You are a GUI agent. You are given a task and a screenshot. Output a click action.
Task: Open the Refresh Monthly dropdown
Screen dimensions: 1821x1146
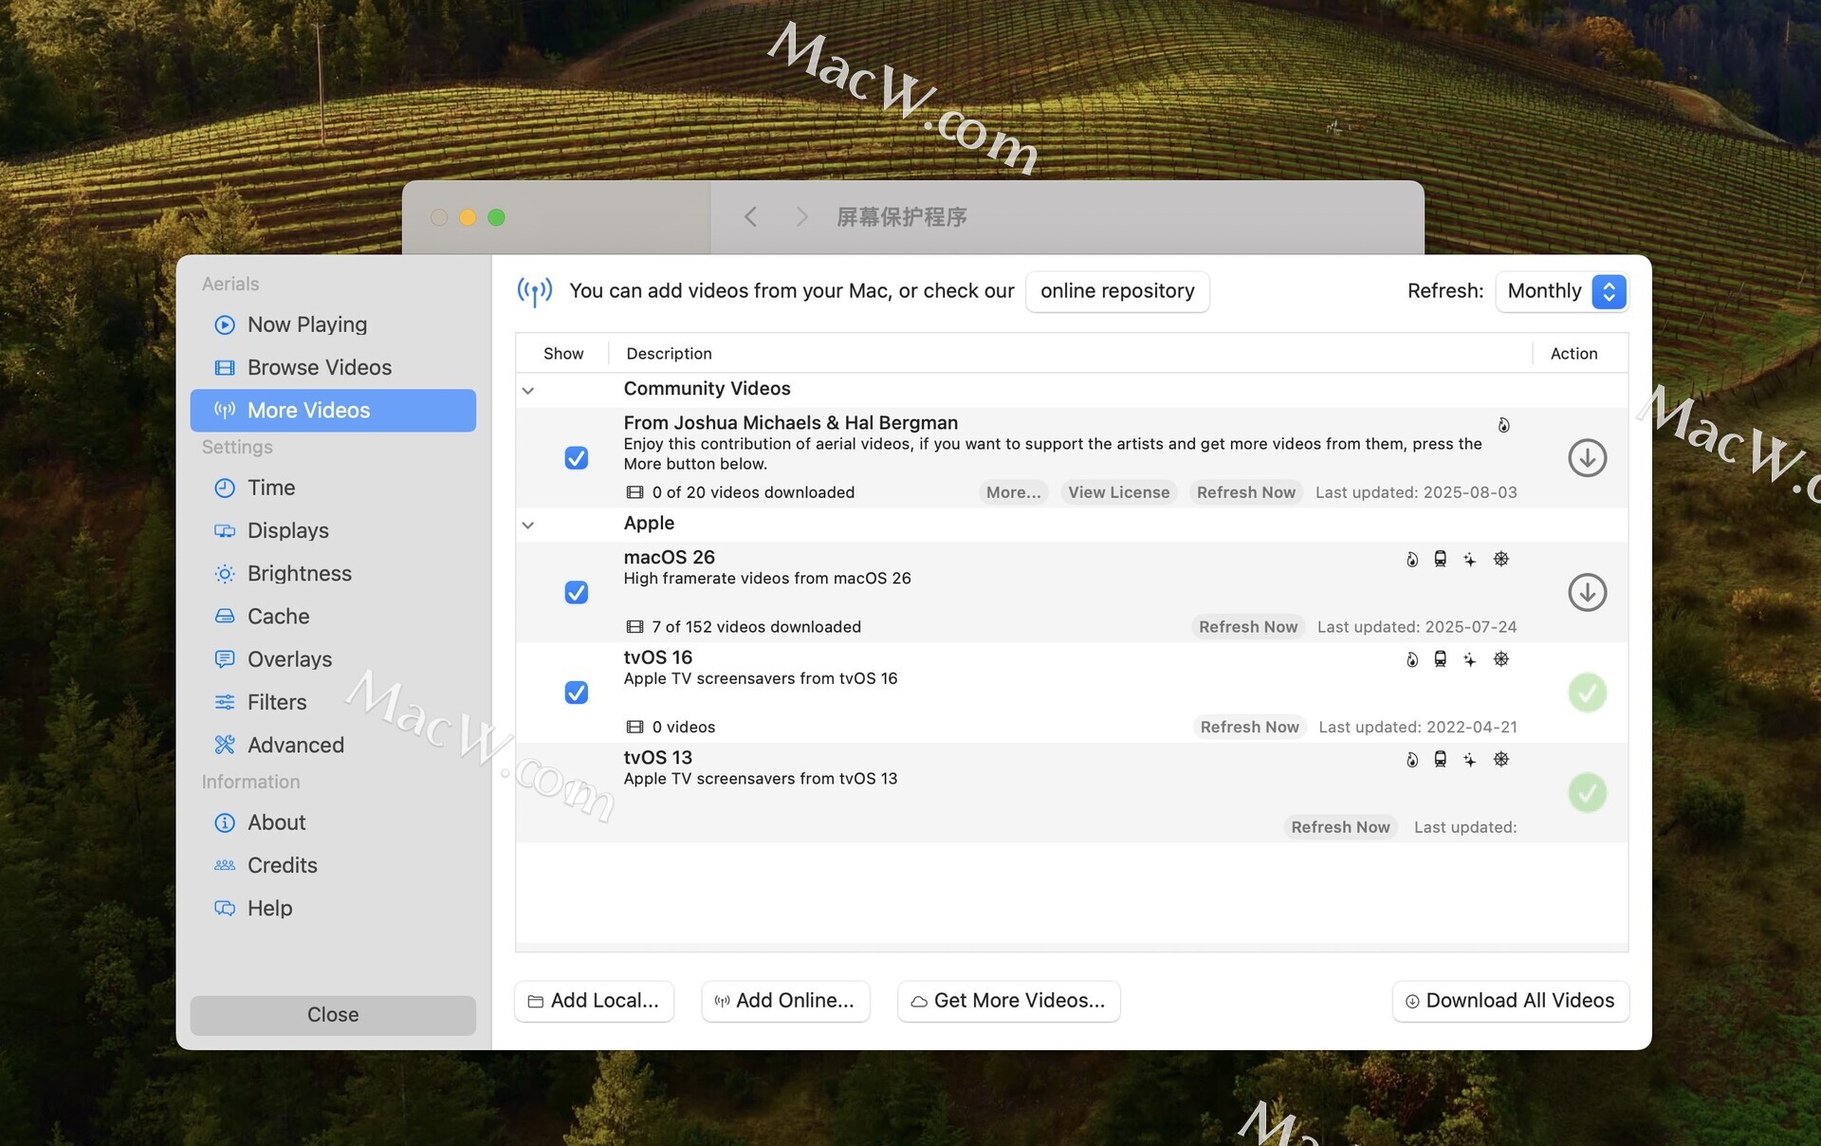[1561, 291]
